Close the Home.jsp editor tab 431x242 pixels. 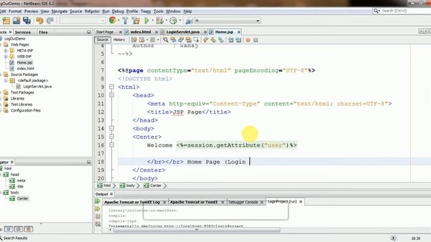[x=239, y=32]
